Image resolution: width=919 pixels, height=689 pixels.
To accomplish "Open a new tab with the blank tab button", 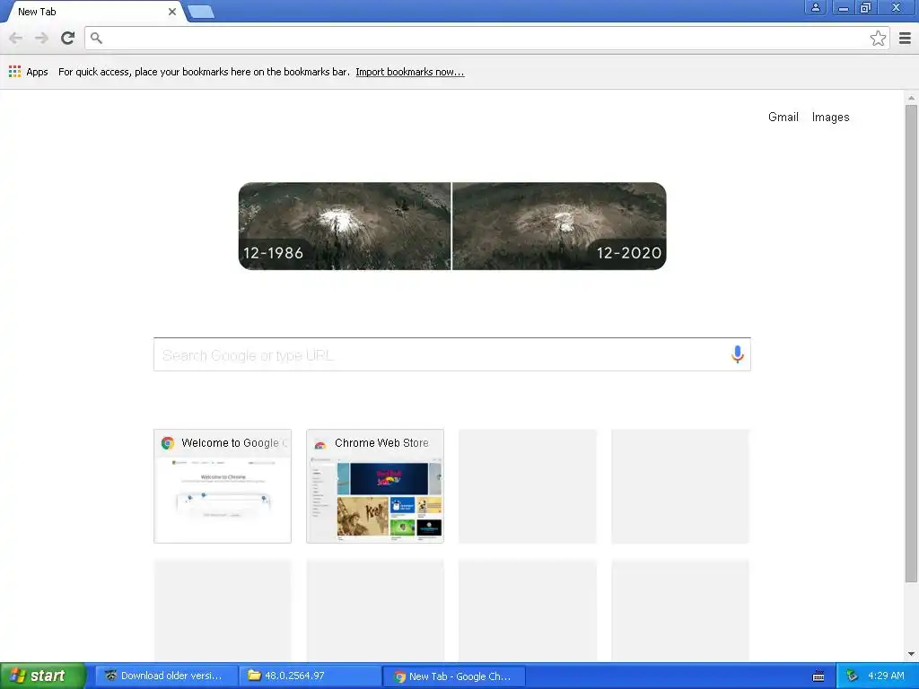I will (200, 12).
